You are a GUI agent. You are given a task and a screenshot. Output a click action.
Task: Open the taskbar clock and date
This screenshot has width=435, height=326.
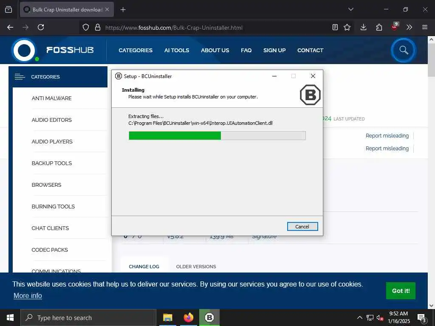click(x=398, y=318)
